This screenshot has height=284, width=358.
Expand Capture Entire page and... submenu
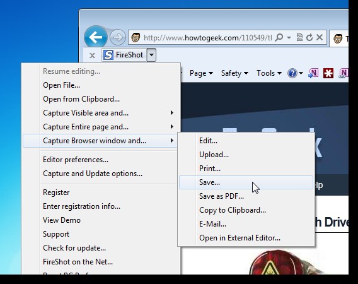click(x=100, y=127)
